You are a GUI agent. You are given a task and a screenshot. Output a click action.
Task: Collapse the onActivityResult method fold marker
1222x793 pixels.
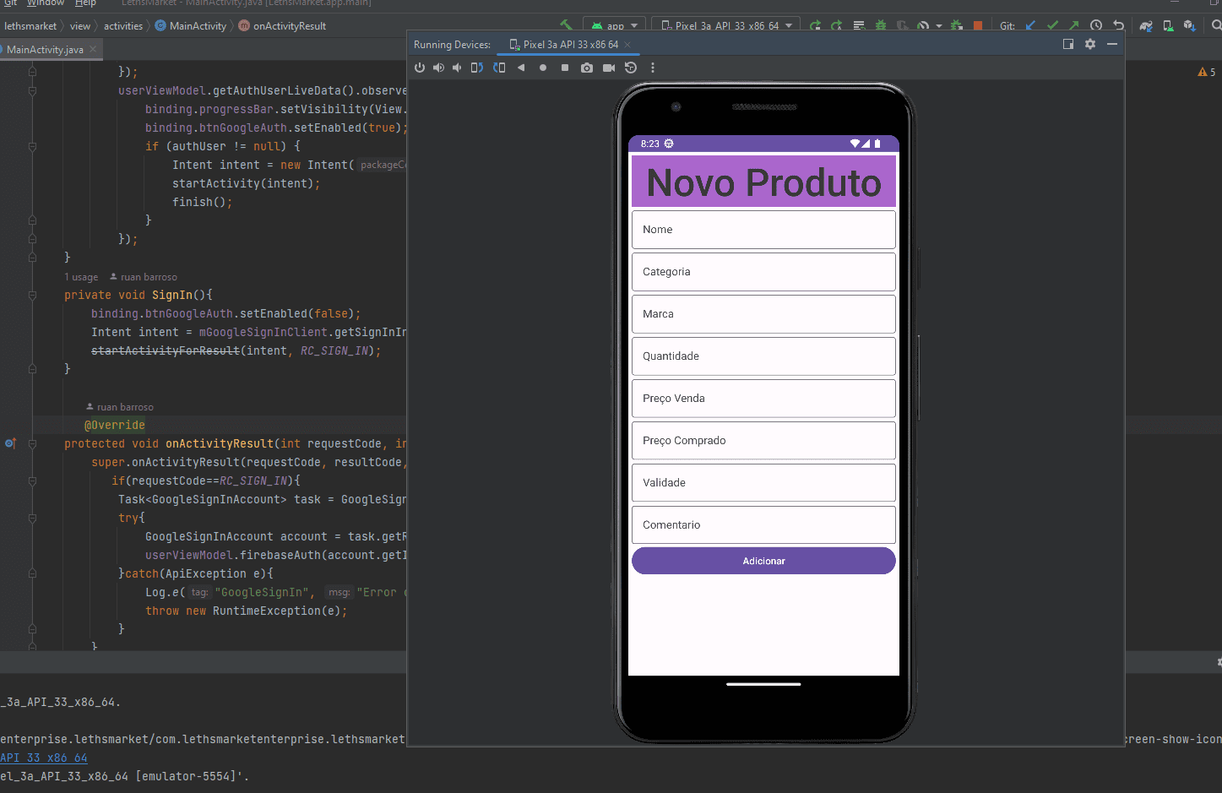click(32, 444)
